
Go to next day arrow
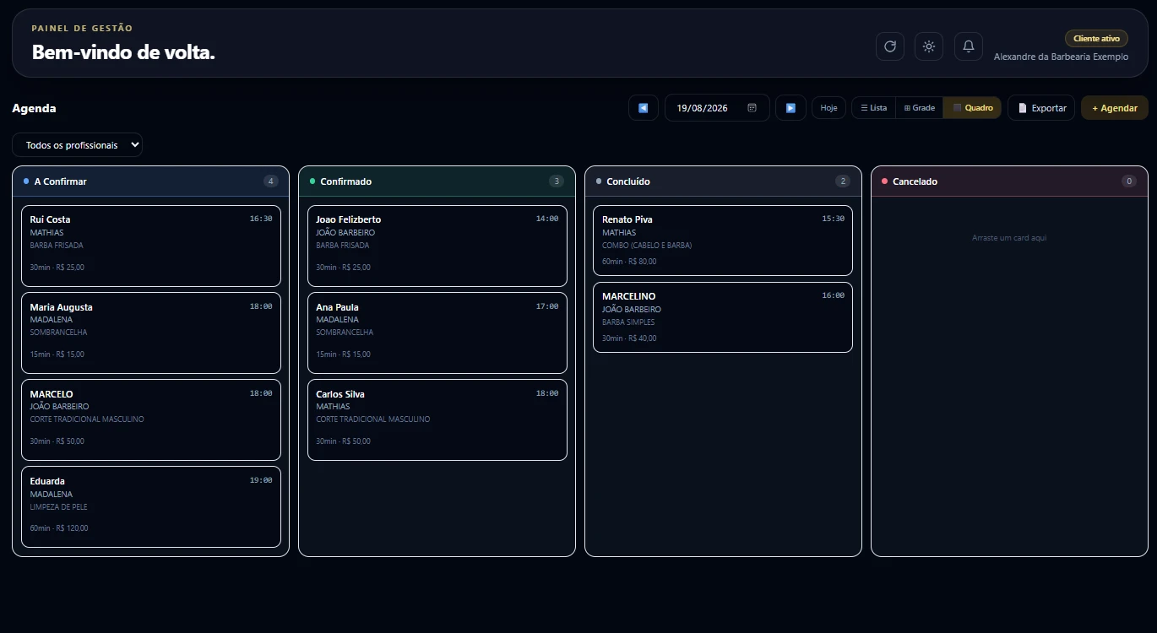(x=790, y=108)
